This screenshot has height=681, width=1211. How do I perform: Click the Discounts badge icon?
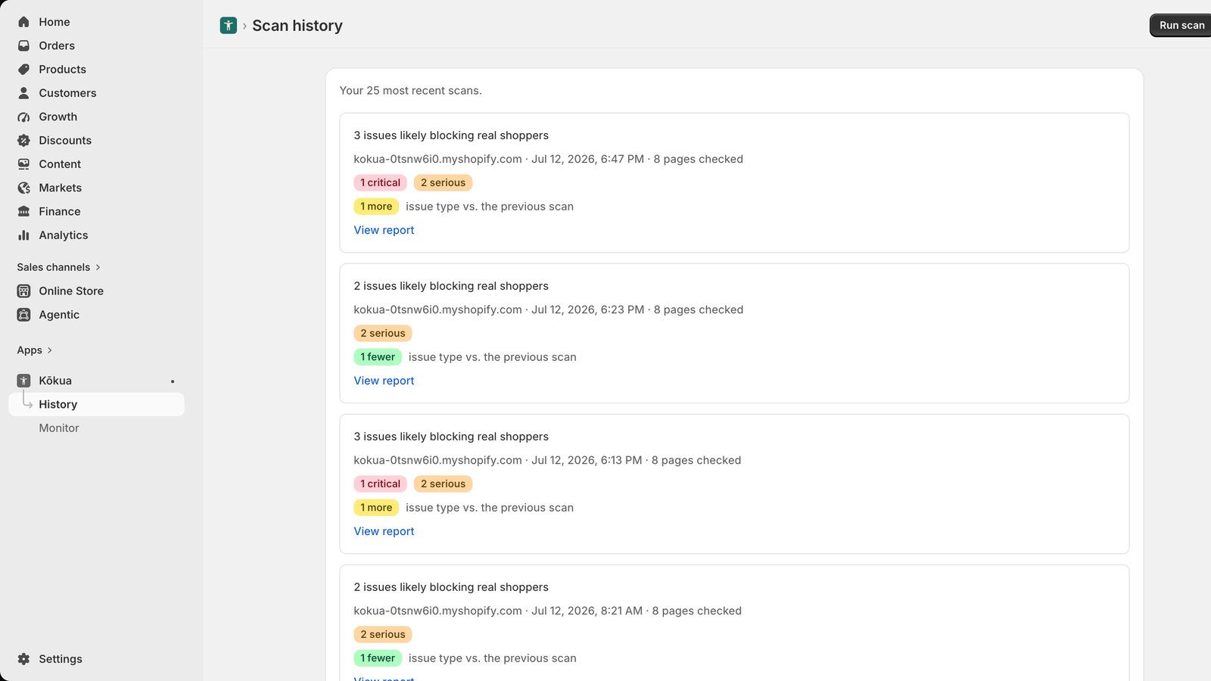(23, 140)
